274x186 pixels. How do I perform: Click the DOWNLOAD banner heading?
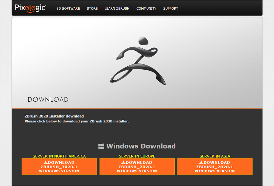coord(48,100)
